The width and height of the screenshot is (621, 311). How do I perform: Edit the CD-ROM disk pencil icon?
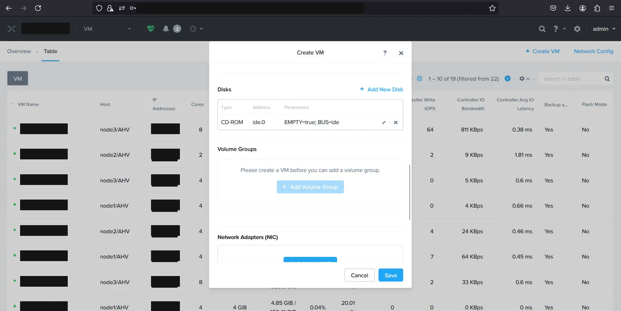384,122
